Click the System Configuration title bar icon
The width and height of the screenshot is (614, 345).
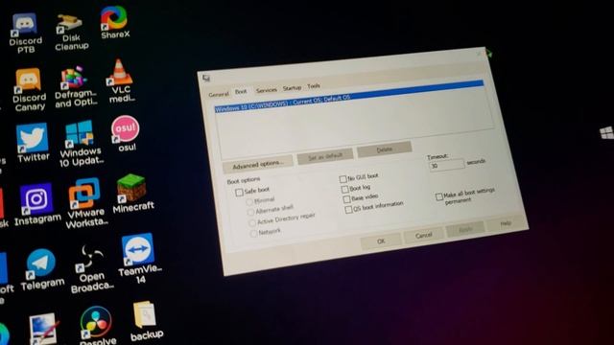click(x=206, y=79)
